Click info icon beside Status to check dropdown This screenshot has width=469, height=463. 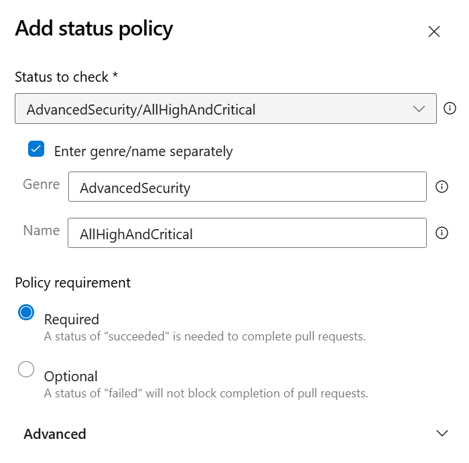coord(450,108)
